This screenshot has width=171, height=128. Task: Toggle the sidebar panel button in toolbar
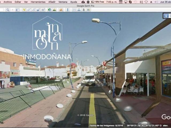coord(18,10)
